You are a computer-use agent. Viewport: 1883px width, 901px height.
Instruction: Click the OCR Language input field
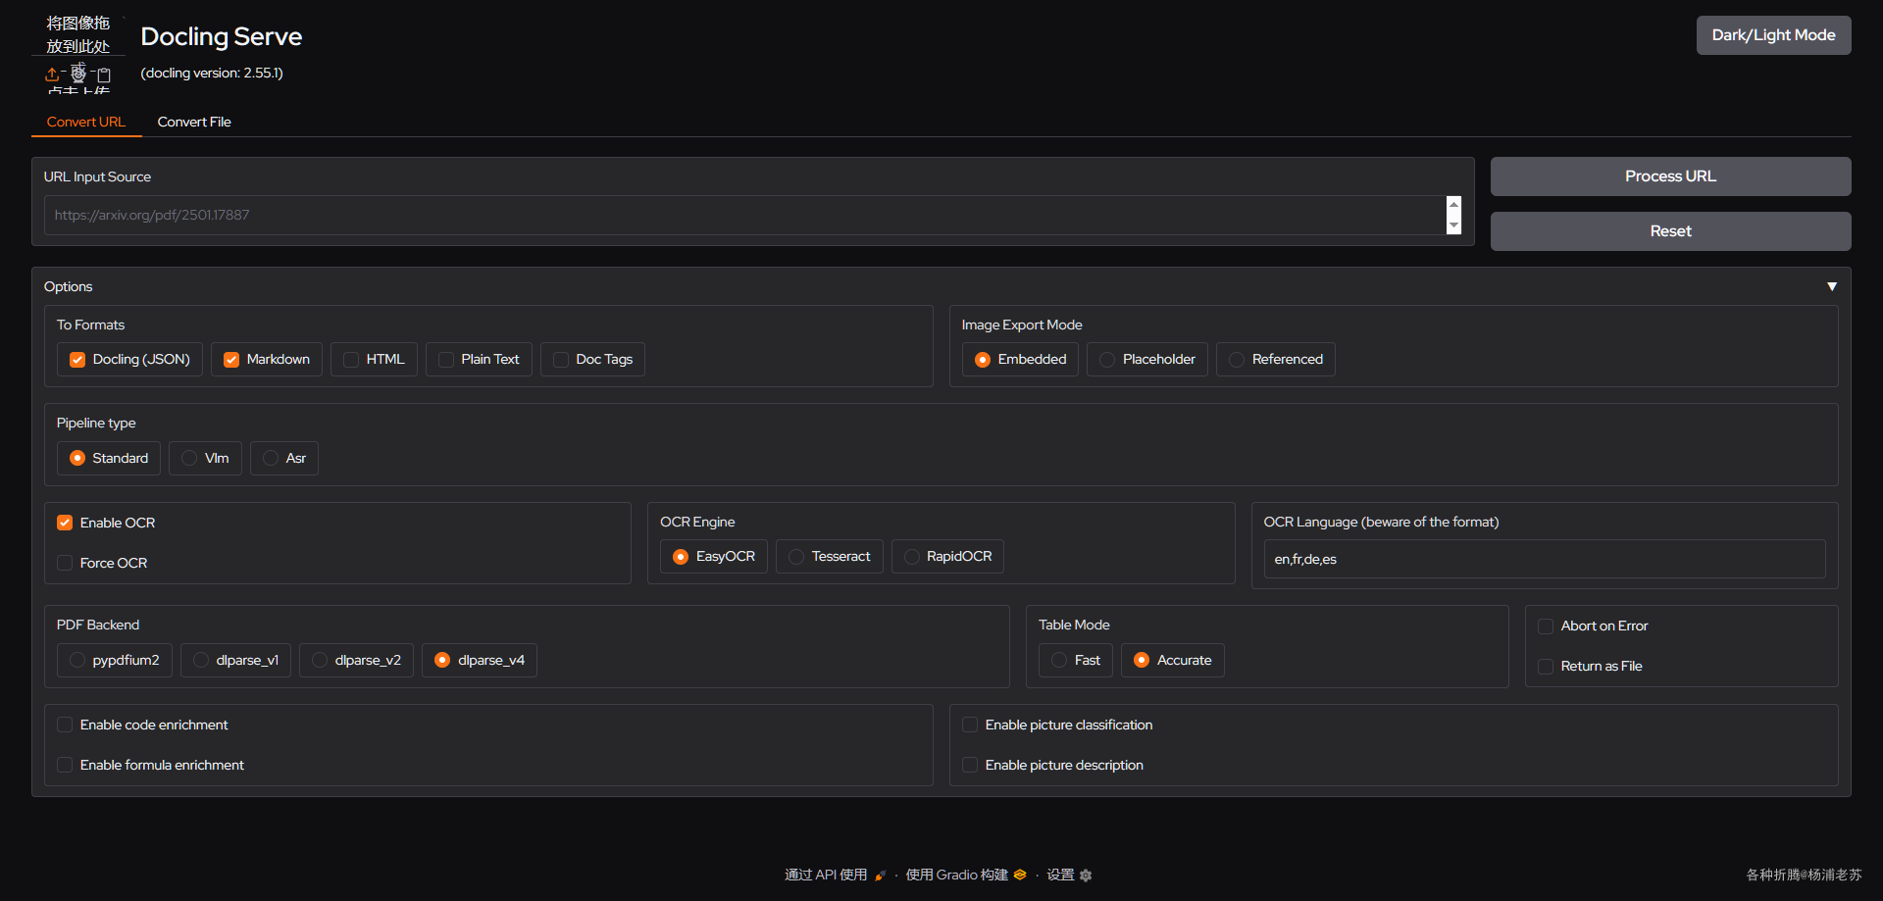[1545, 559]
